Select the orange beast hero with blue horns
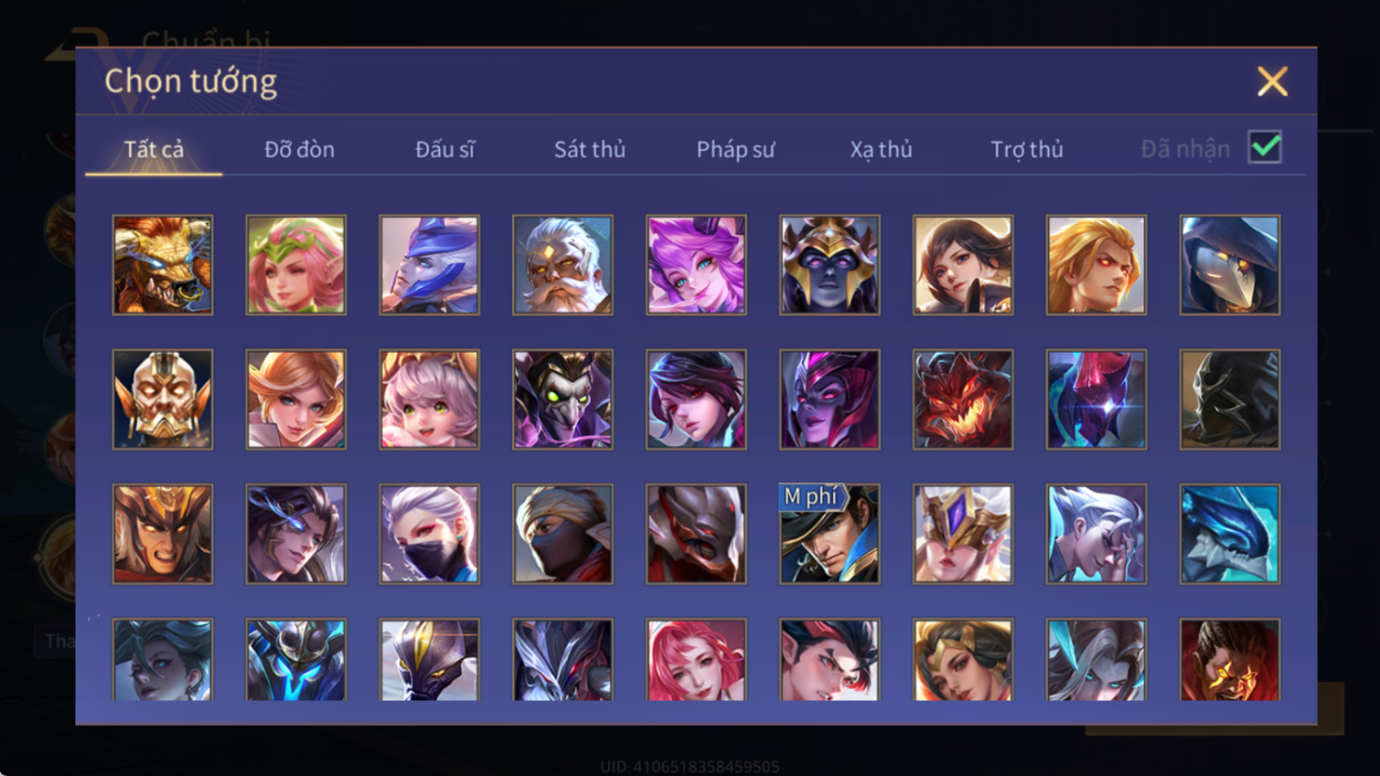The height and width of the screenshot is (776, 1380). pos(162,265)
